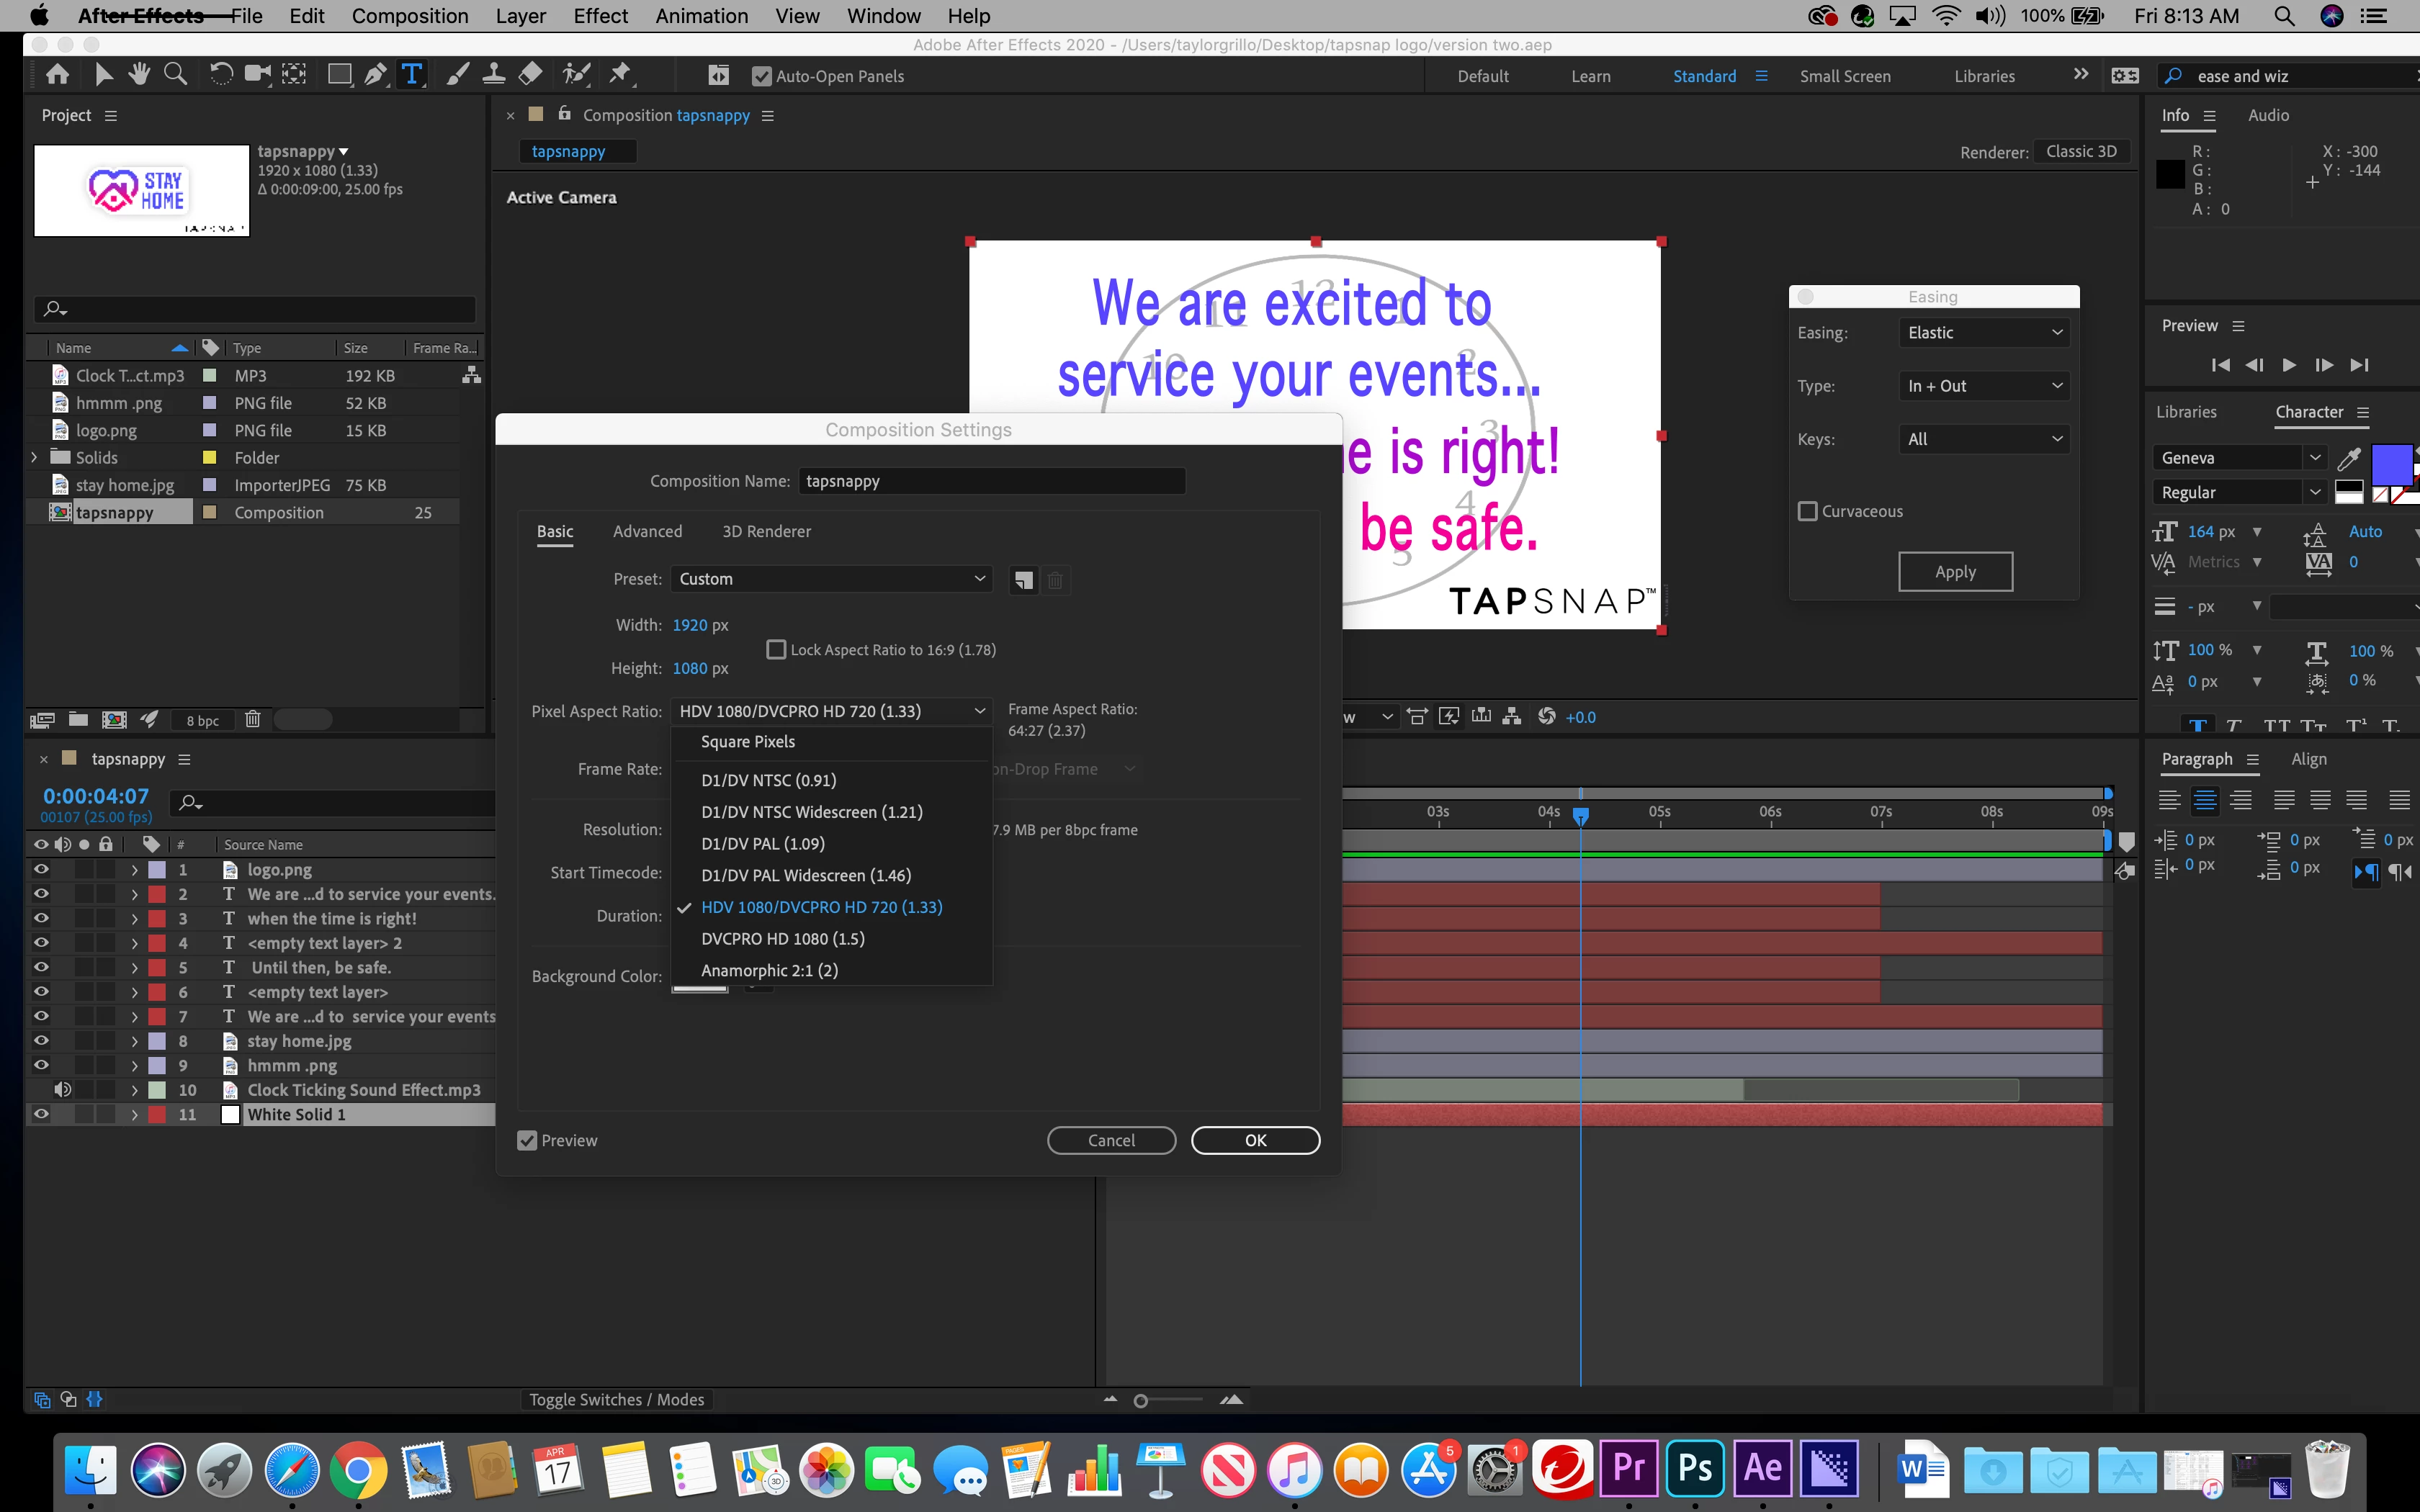This screenshot has height=1512, width=2420.
Task: Select the Horizontal Type tool
Action: coord(411,74)
